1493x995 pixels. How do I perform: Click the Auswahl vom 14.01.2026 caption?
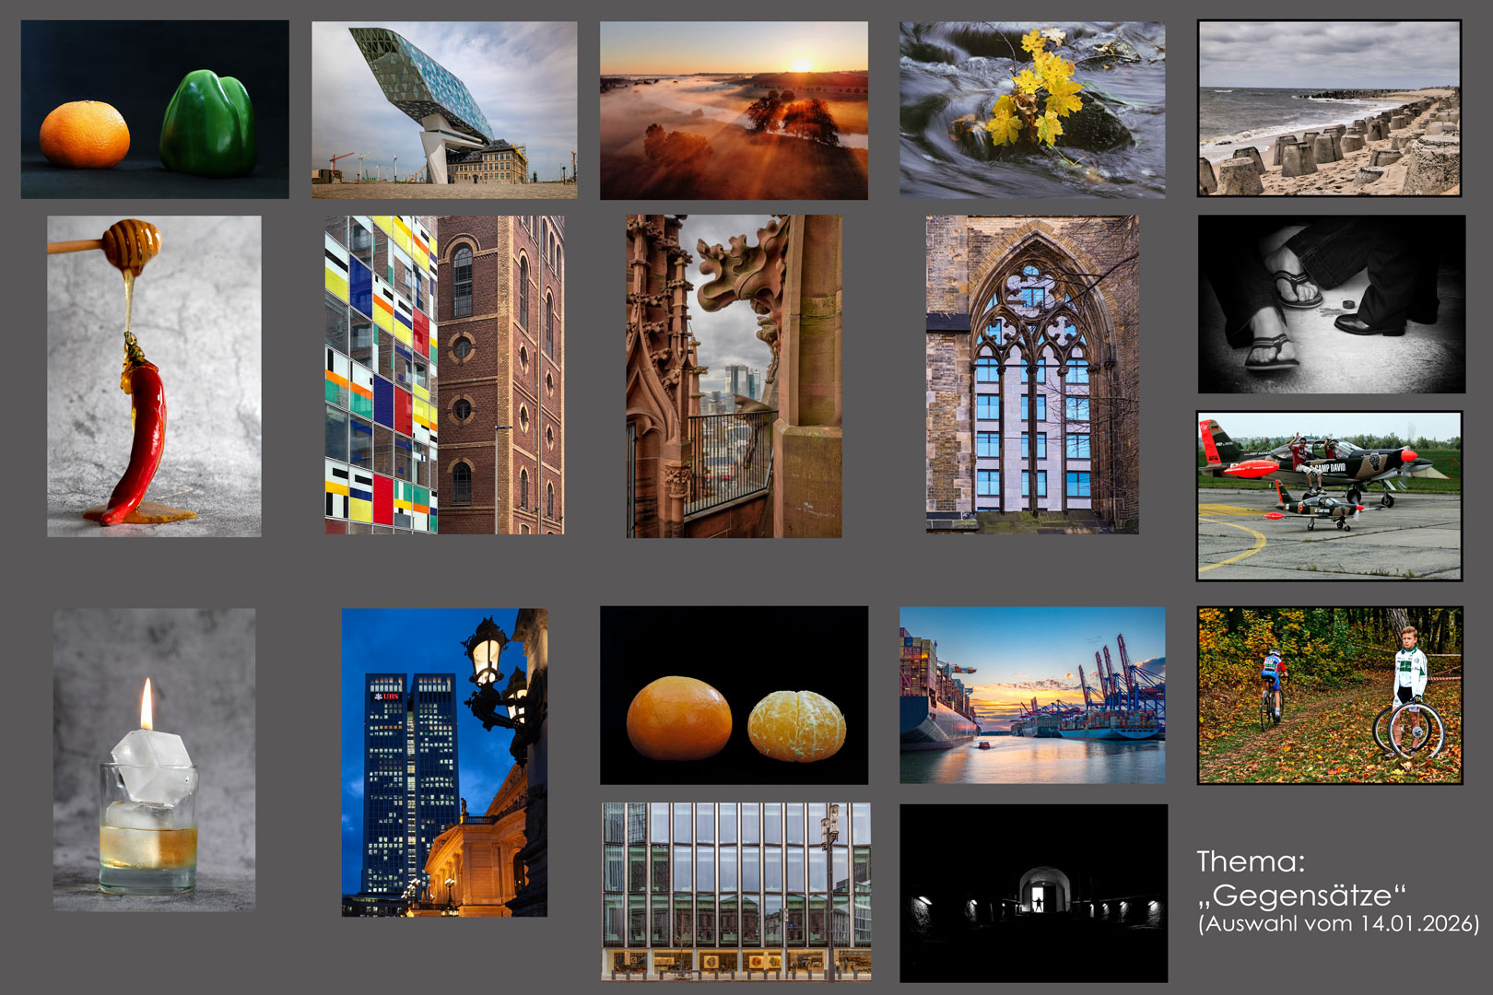(x=1338, y=924)
